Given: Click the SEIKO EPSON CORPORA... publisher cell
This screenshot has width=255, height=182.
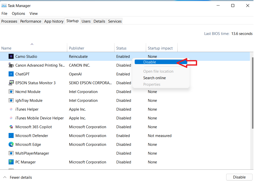Looking at the screenshot, I should (x=90, y=83).
